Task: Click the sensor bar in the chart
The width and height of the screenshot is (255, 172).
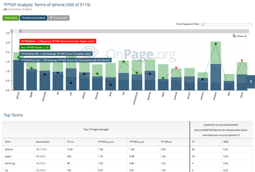Action: (x=189, y=79)
